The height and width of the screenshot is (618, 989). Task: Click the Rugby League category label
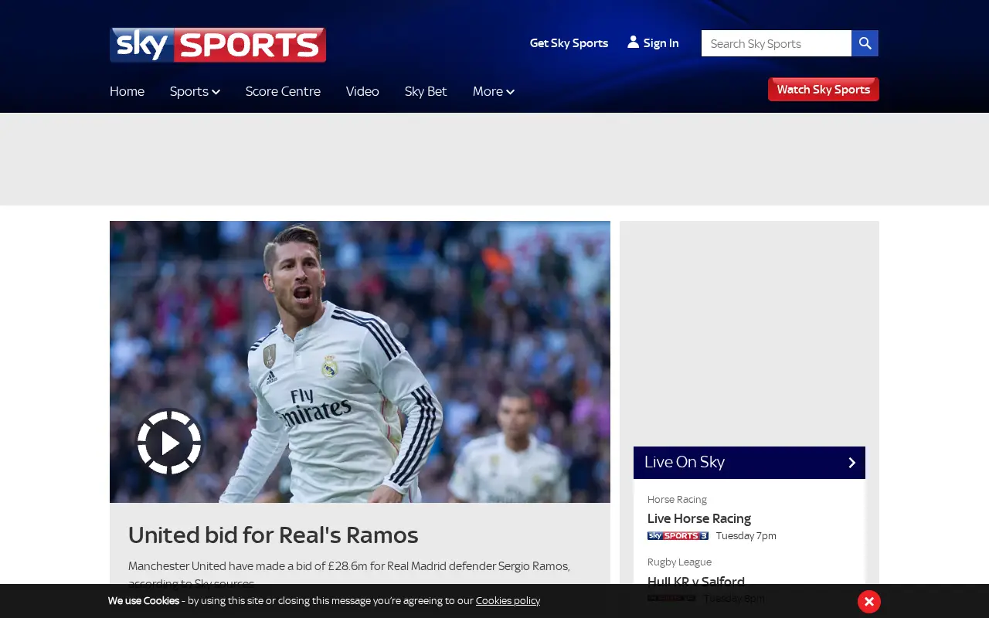pos(679,562)
